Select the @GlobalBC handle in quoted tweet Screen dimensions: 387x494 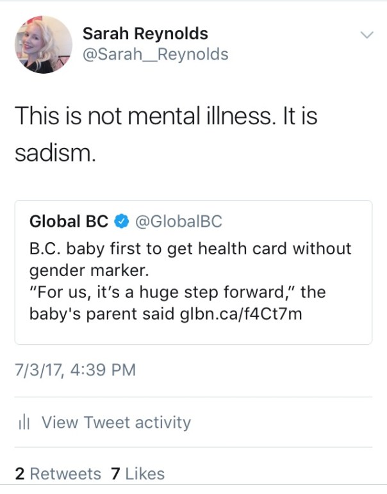pyautogui.click(x=177, y=222)
